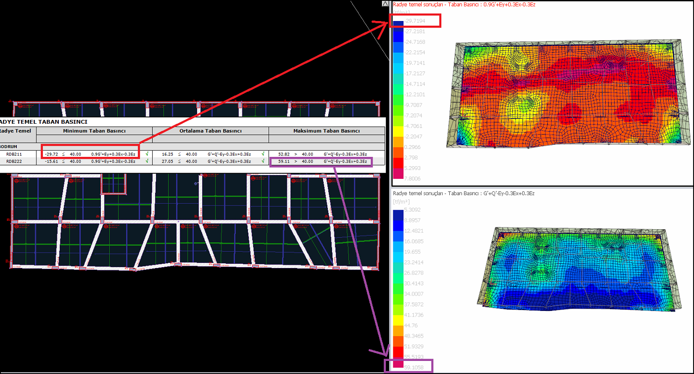Click the scroll-up arrow above the results panels
Image resolution: width=694 pixels, height=374 pixels.
(385, 4)
